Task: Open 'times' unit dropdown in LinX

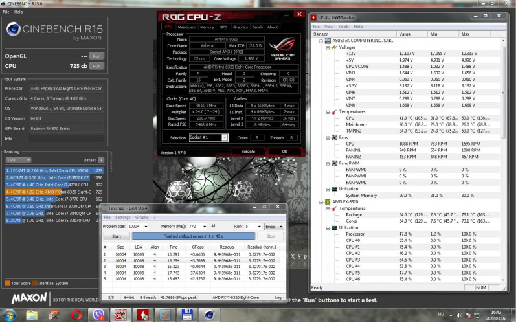Action: [274, 227]
